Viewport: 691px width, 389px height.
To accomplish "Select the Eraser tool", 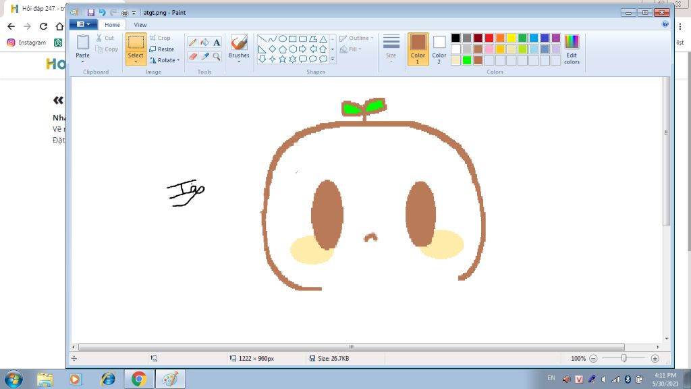I will [x=192, y=57].
